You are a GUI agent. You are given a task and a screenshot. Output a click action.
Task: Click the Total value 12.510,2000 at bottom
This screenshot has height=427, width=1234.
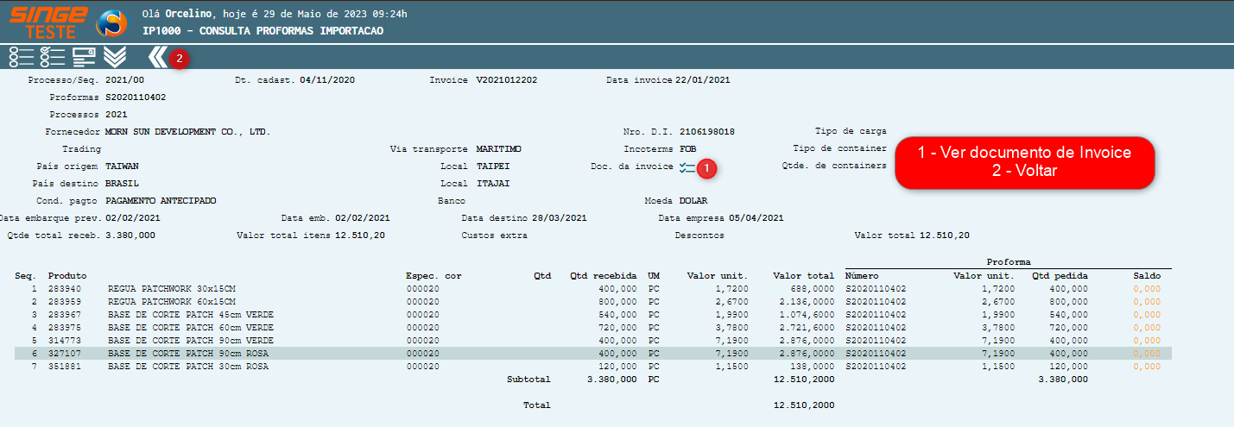pyautogui.click(x=804, y=405)
